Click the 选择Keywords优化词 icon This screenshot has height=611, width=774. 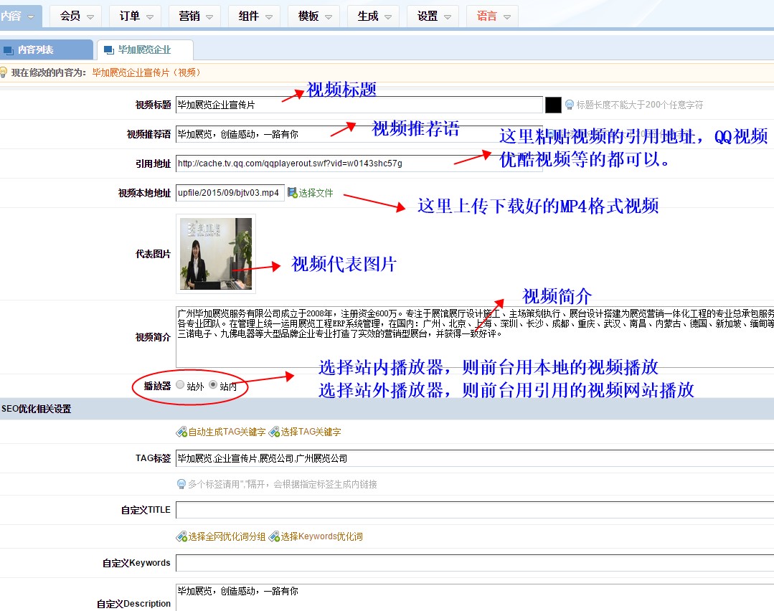[274, 536]
